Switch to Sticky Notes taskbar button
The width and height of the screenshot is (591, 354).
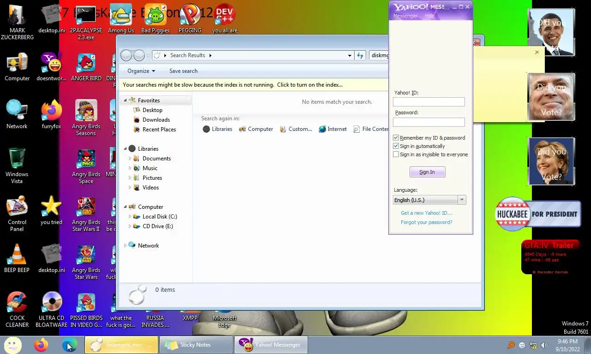196,345
